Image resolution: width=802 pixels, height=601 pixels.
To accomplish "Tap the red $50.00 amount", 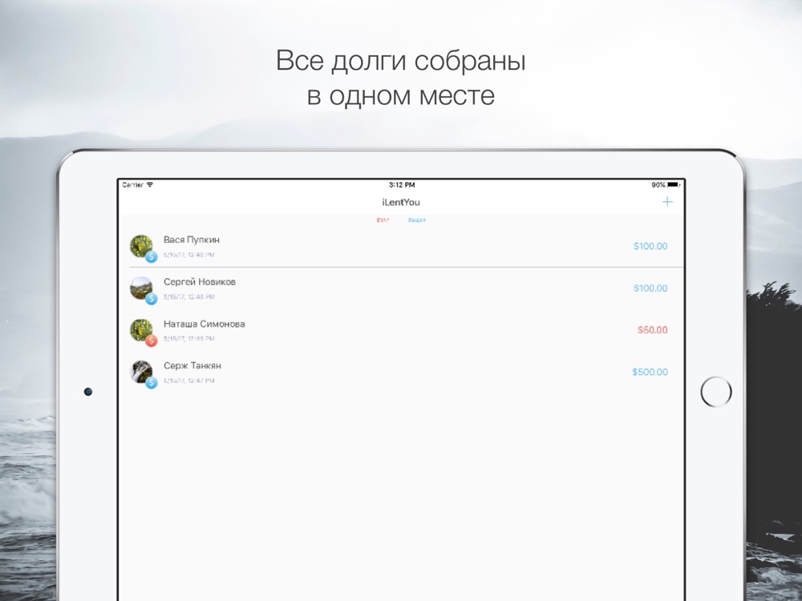I will click(x=652, y=330).
